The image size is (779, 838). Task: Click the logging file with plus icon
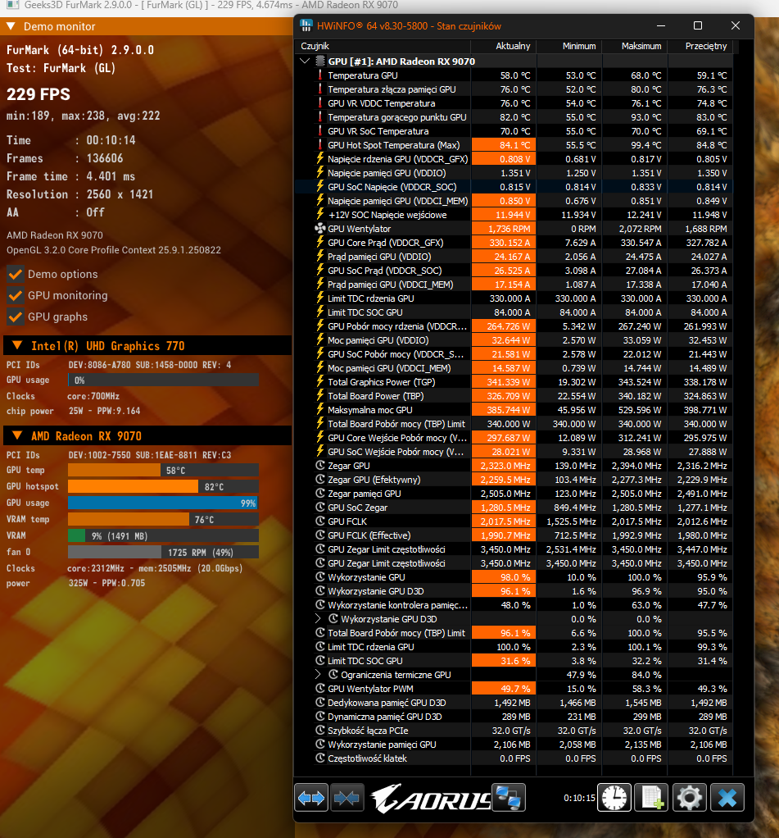click(x=651, y=798)
